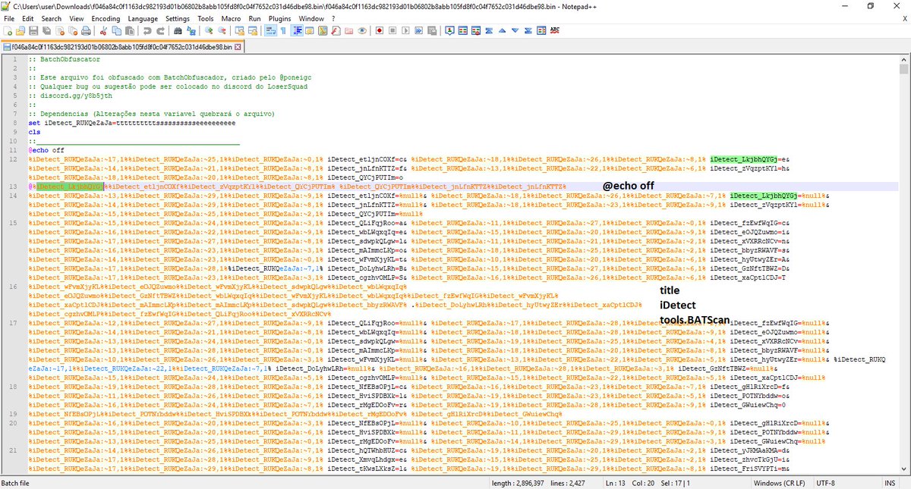The width and height of the screenshot is (911, 489).
Task: Click the Open file toolbar icon
Action: tap(20, 31)
